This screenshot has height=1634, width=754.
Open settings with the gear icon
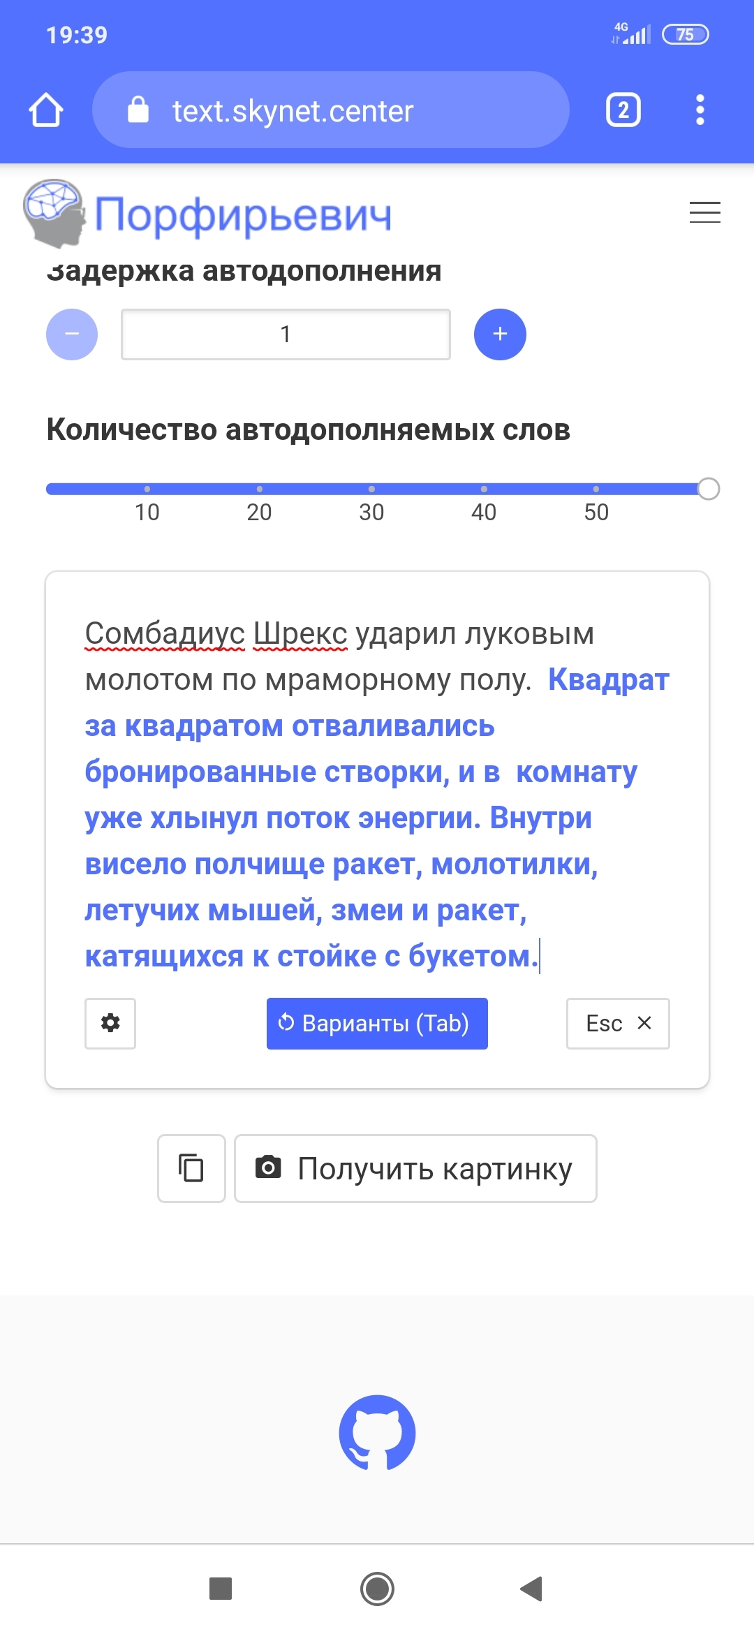tap(110, 1024)
